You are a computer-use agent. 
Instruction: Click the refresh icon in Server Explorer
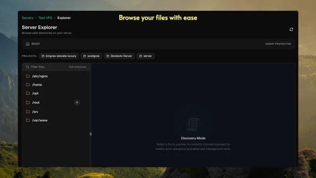pyautogui.click(x=291, y=29)
